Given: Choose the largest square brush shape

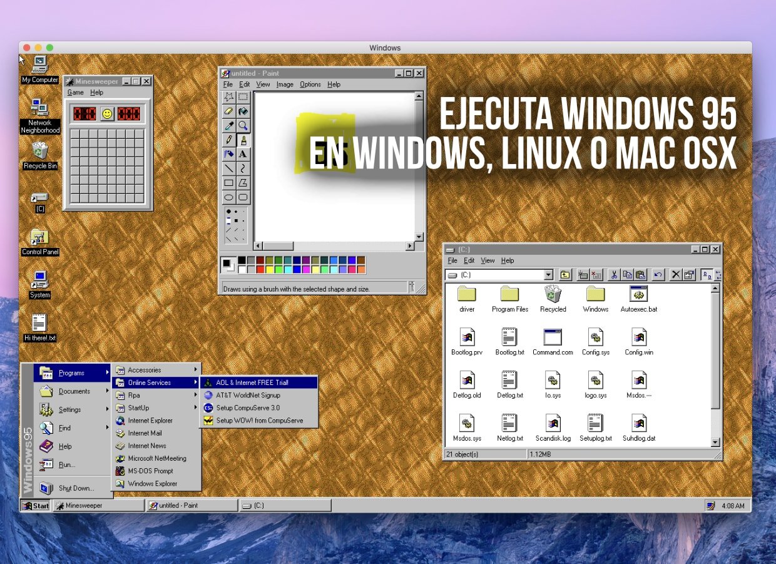Looking at the screenshot, I should [x=229, y=221].
